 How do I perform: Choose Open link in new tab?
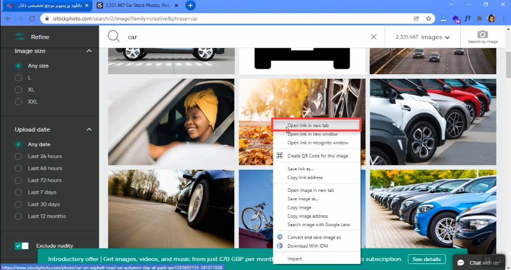(317, 126)
